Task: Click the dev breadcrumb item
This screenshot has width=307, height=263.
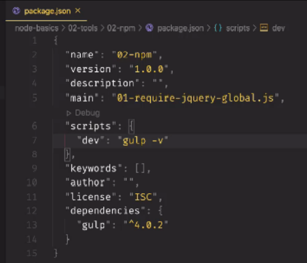Action: [x=278, y=28]
